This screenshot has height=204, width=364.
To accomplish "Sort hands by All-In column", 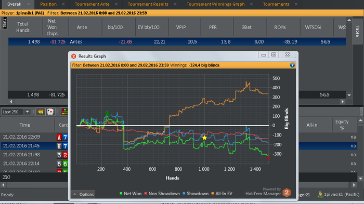I will pyautogui.click(x=312, y=125).
